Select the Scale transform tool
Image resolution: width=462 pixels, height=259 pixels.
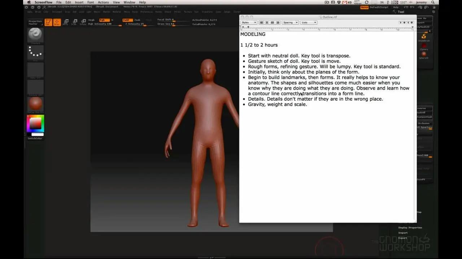[74, 22]
